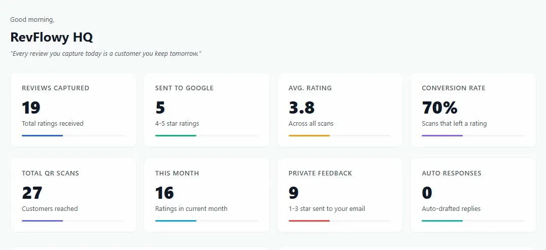Screen dimensions: 546x250
Task: Click the 27 total QR scans value
Action: coord(32,193)
